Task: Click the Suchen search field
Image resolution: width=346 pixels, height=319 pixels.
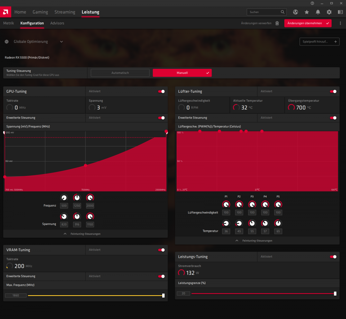Action: coord(267,12)
